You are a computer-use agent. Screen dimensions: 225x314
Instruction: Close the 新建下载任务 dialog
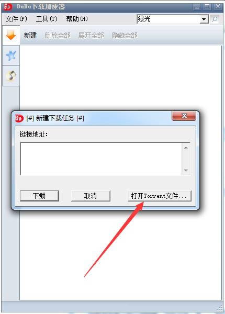(184, 116)
